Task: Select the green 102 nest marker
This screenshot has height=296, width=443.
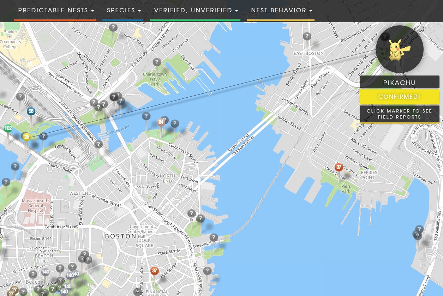Action: [8, 128]
